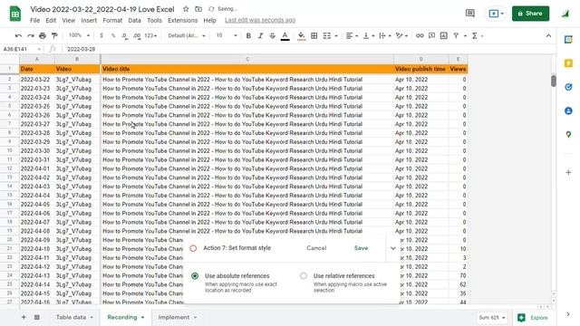Open the fill color picker
This screenshot has width=580, height=326.
pyautogui.click(x=302, y=36)
